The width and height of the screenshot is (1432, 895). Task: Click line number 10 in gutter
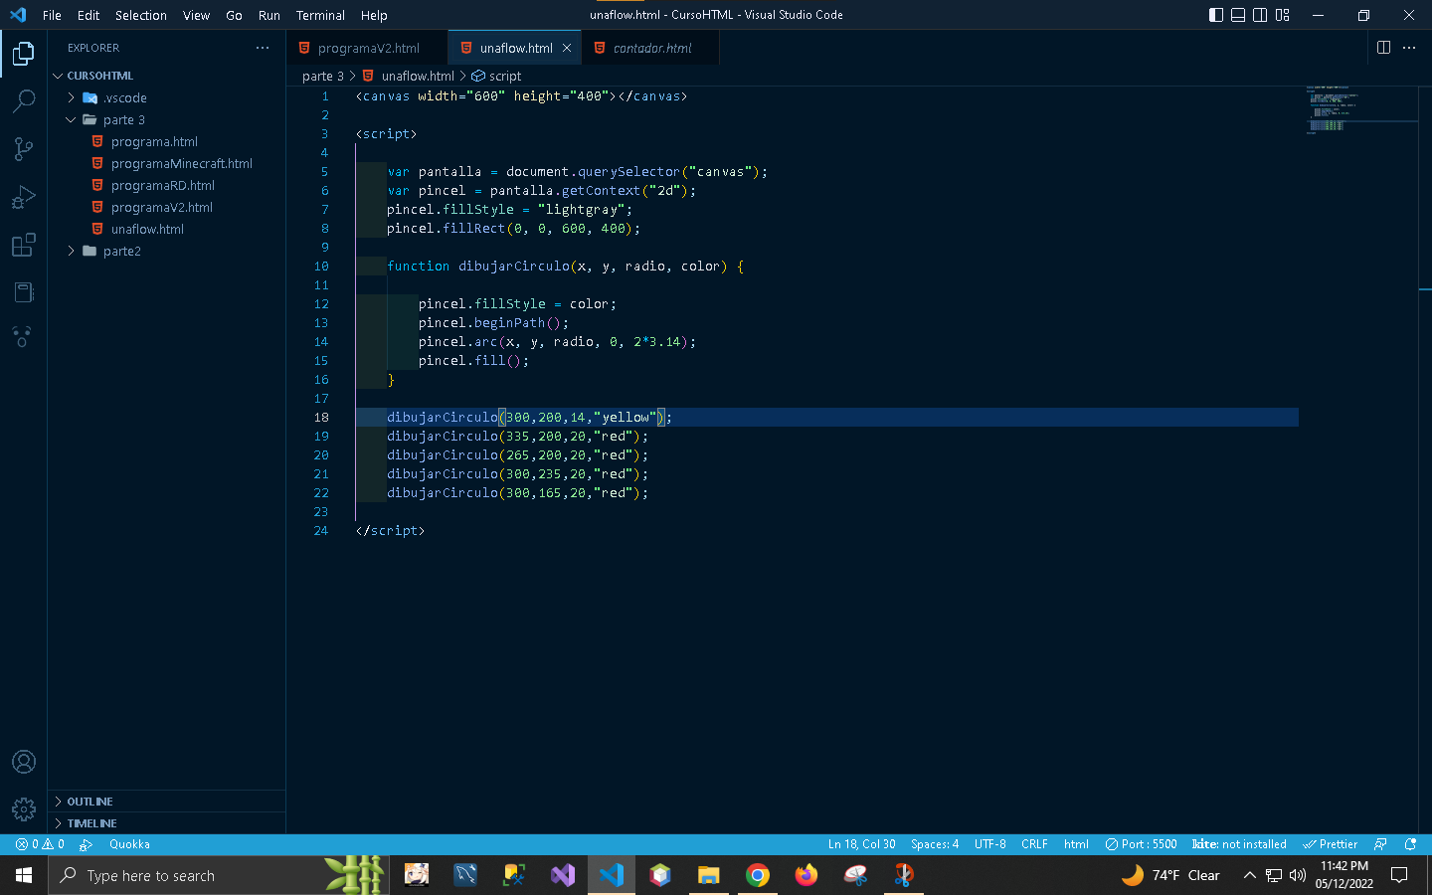[x=321, y=267]
